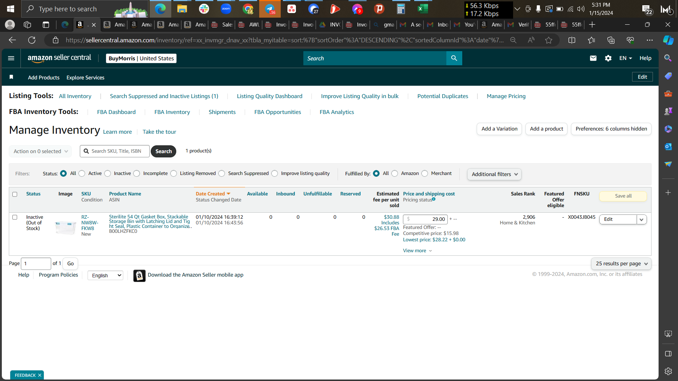Filter by Fulfilled By Merchant

pyautogui.click(x=425, y=174)
